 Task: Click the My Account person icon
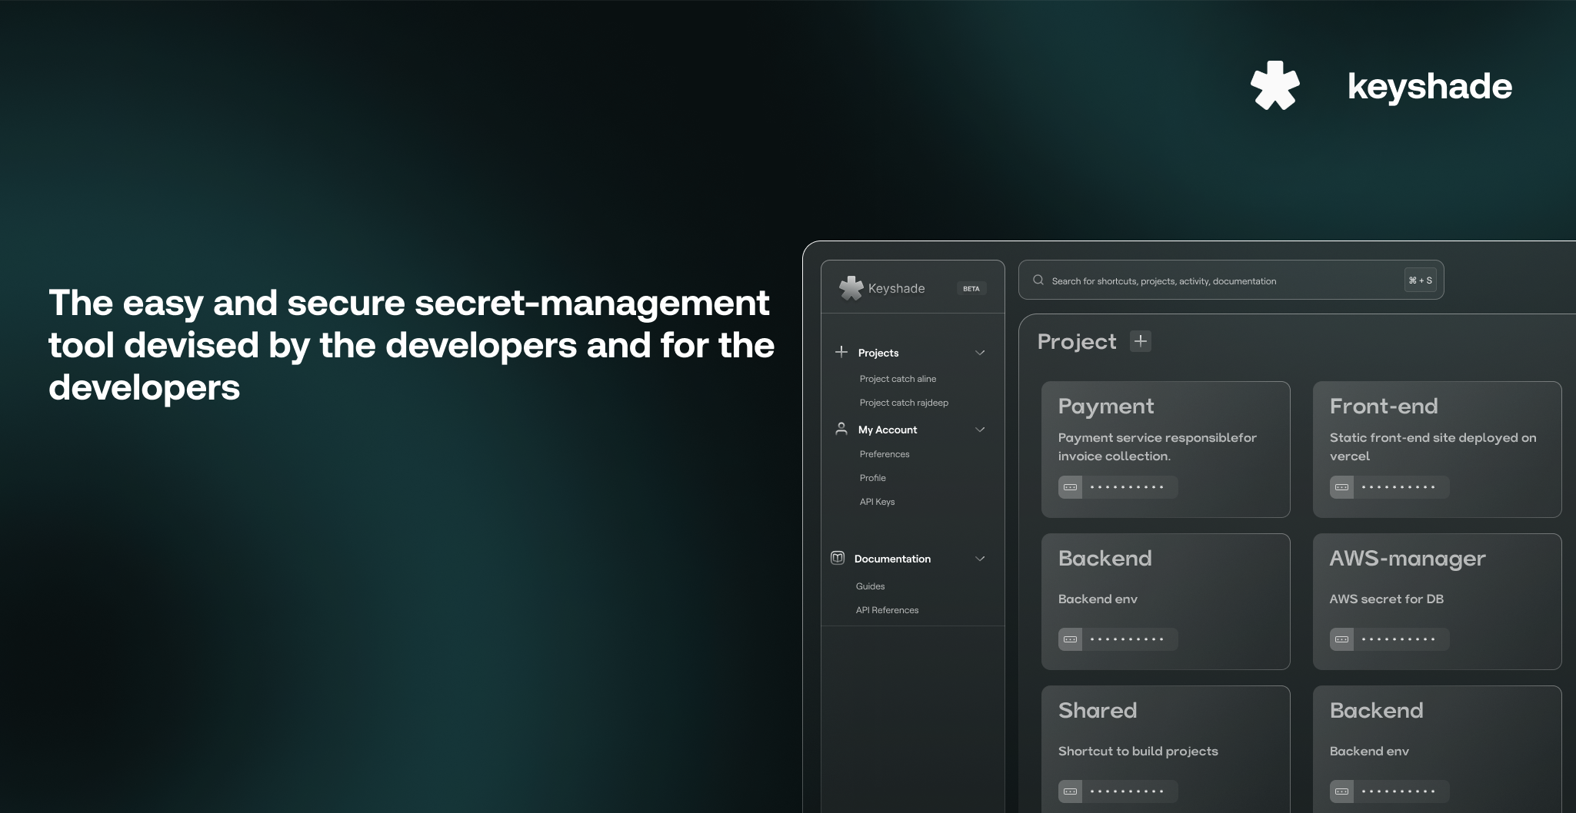pos(841,429)
